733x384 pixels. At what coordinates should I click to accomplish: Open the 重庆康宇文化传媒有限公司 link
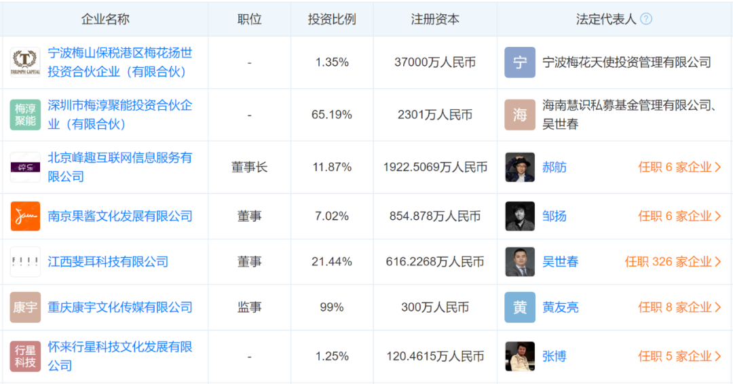[120, 307]
